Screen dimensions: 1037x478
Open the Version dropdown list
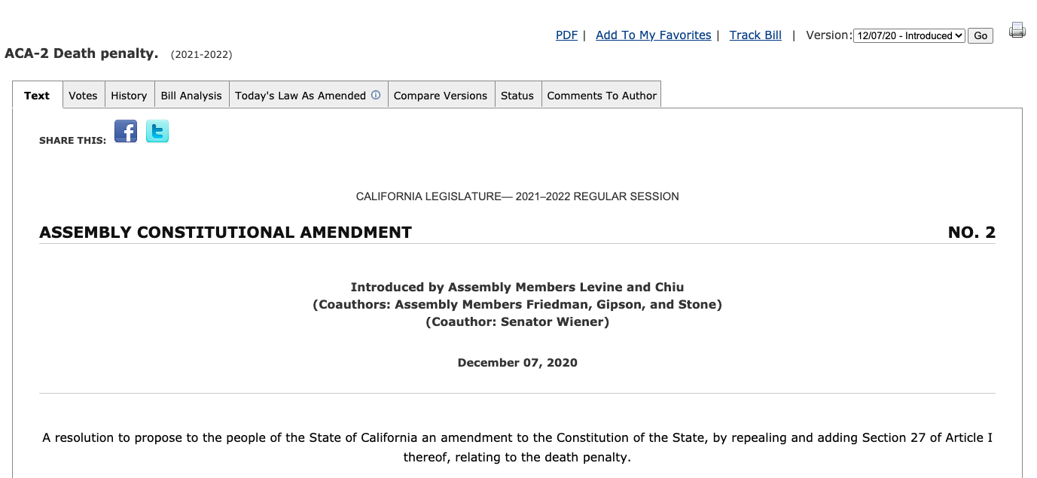pyautogui.click(x=909, y=35)
